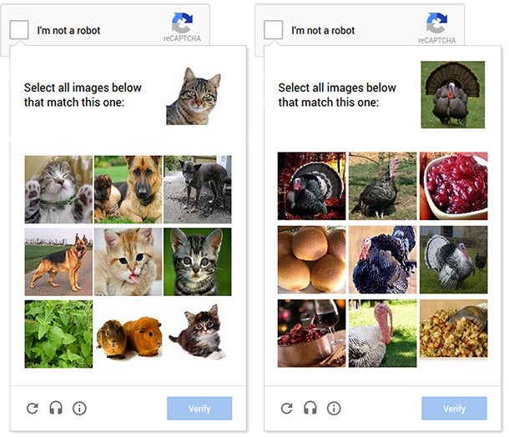Click the reCAPTCHA logo in the left widget
This screenshot has height=437, width=509.
pos(182,27)
